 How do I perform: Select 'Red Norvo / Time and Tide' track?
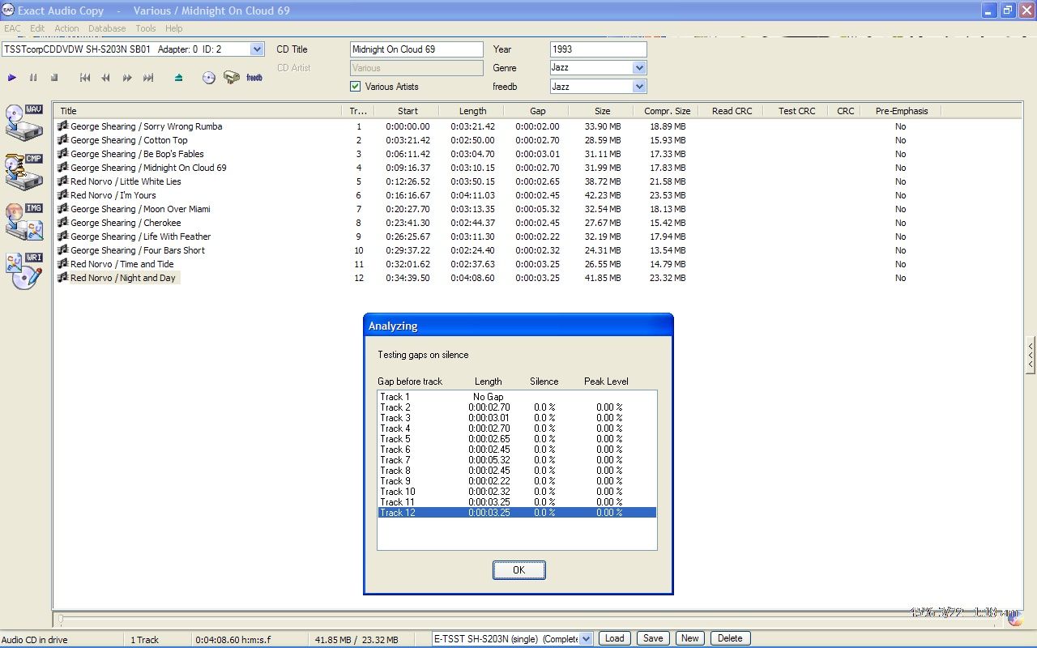pyautogui.click(x=122, y=264)
